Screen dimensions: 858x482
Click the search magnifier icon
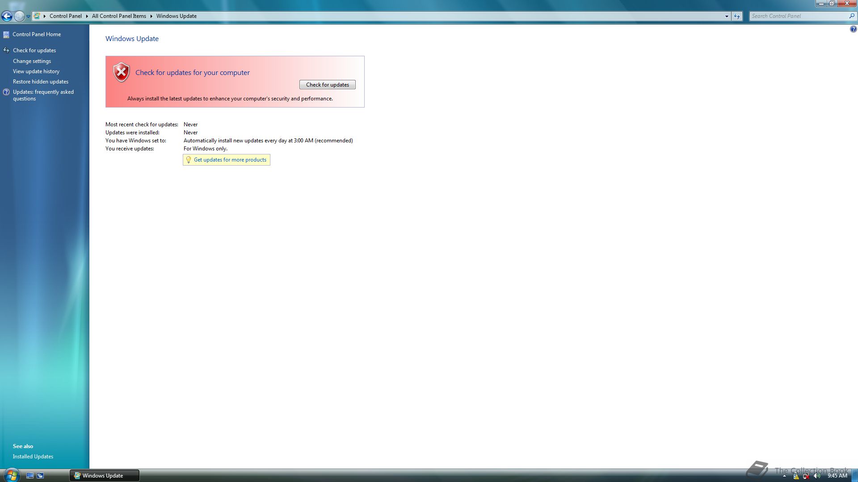click(x=852, y=16)
